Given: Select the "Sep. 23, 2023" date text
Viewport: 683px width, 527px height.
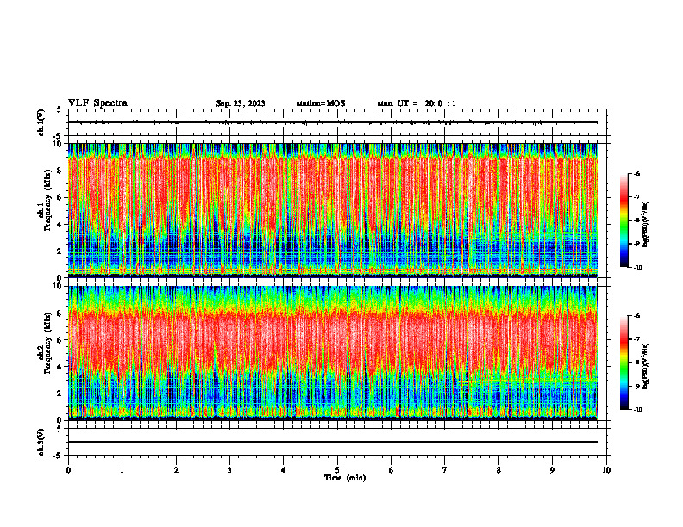Looking at the screenshot, I should tap(241, 103).
